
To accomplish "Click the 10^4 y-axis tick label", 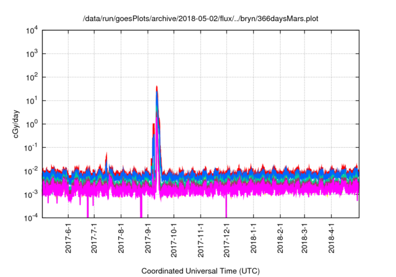I will (x=32, y=30).
